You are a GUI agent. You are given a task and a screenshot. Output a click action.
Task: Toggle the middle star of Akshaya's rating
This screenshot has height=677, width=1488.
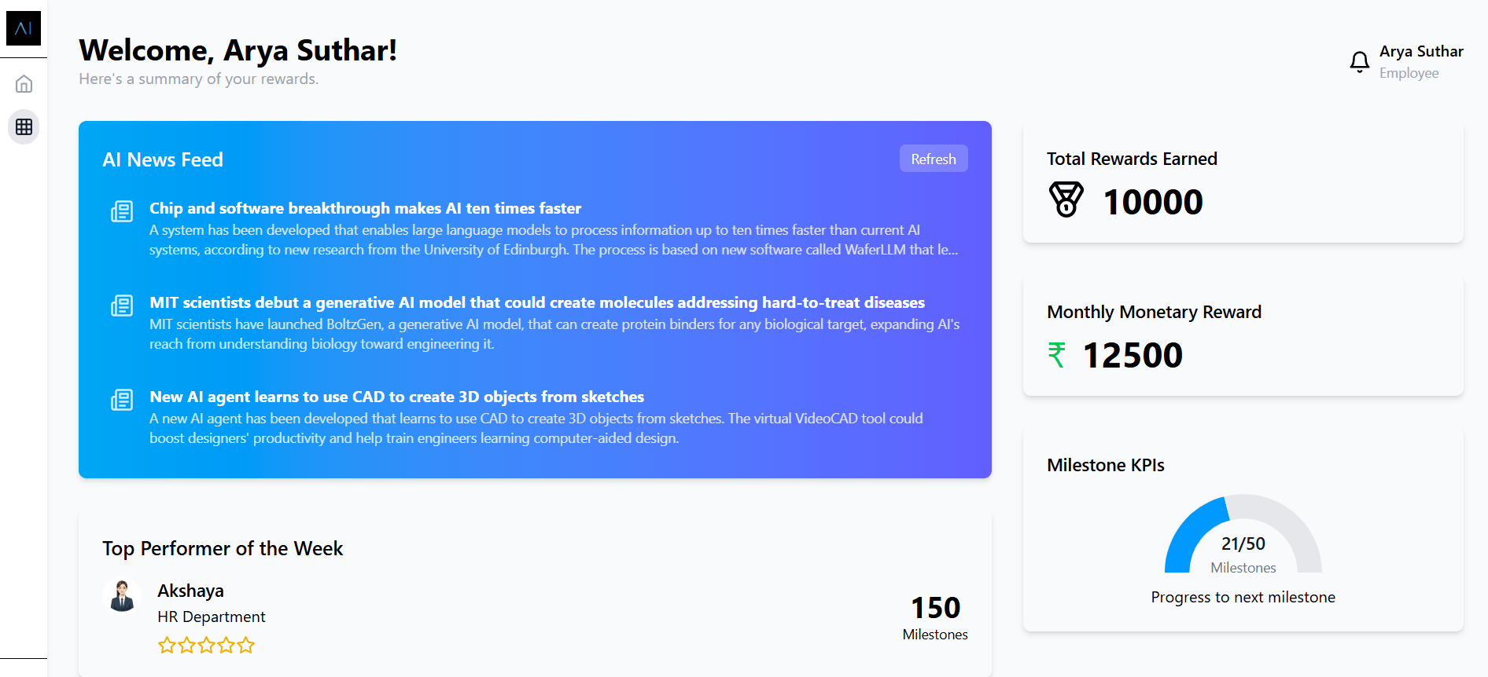coord(206,645)
